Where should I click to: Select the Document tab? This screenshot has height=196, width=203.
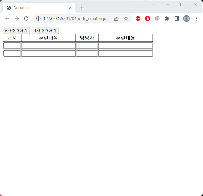pos(39,8)
